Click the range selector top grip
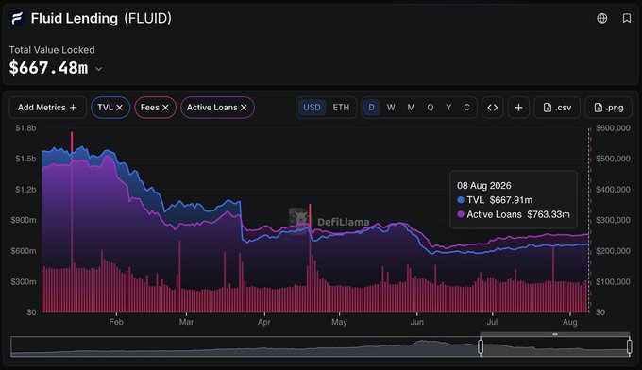 555,334
